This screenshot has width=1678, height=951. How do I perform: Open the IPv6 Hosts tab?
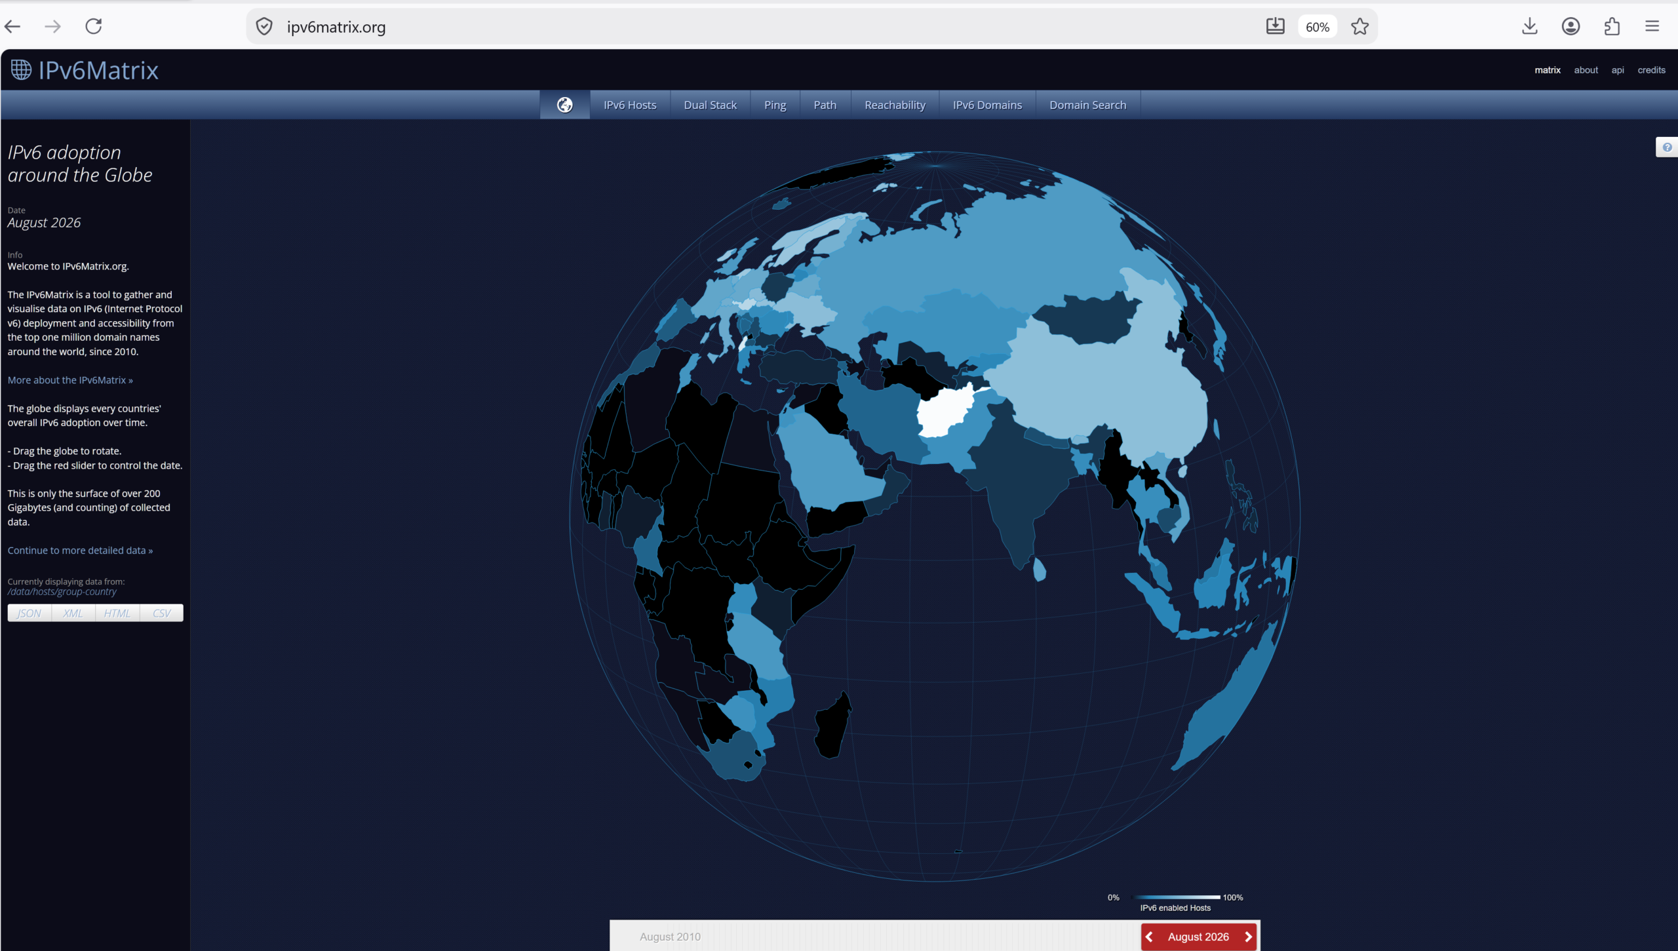tap(630, 105)
